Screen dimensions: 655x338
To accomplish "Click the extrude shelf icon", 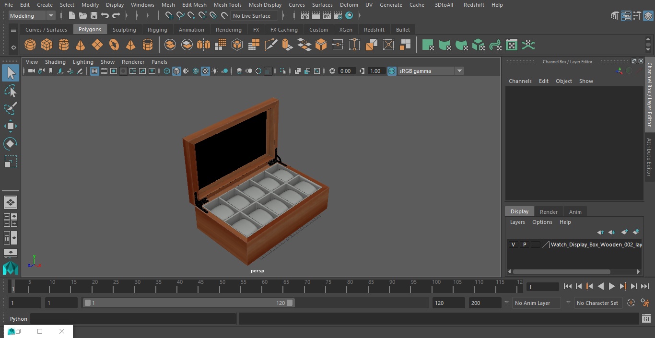I will (287, 45).
